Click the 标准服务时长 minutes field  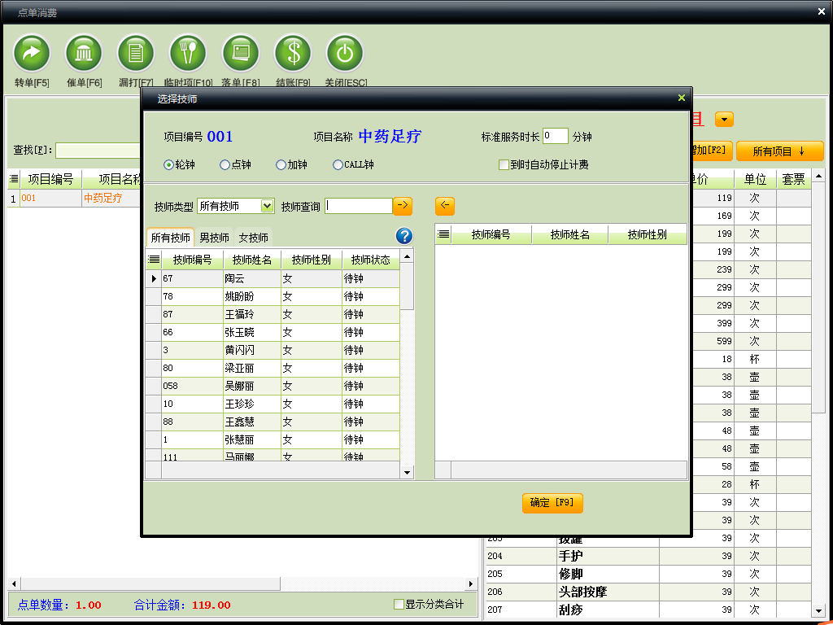pyautogui.click(x=555, y=136)
